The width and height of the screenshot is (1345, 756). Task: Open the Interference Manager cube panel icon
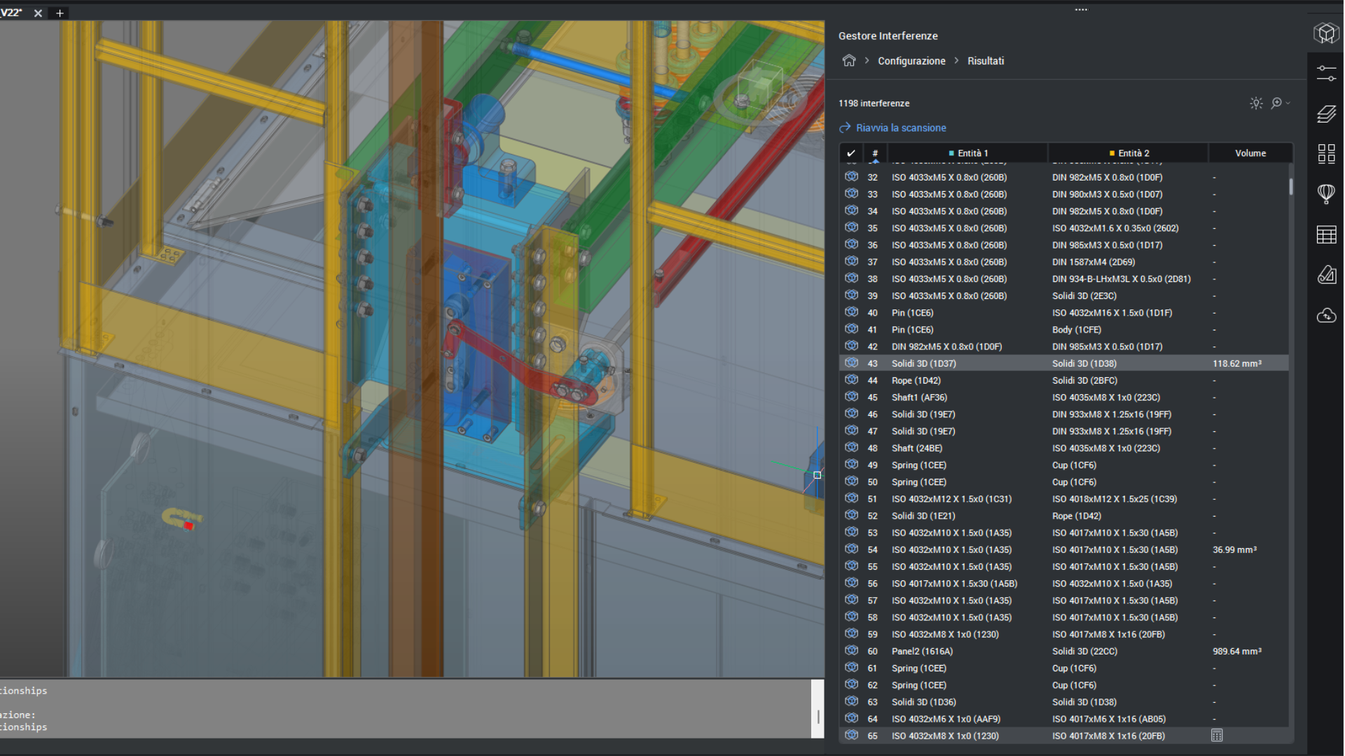[1326, 33]
